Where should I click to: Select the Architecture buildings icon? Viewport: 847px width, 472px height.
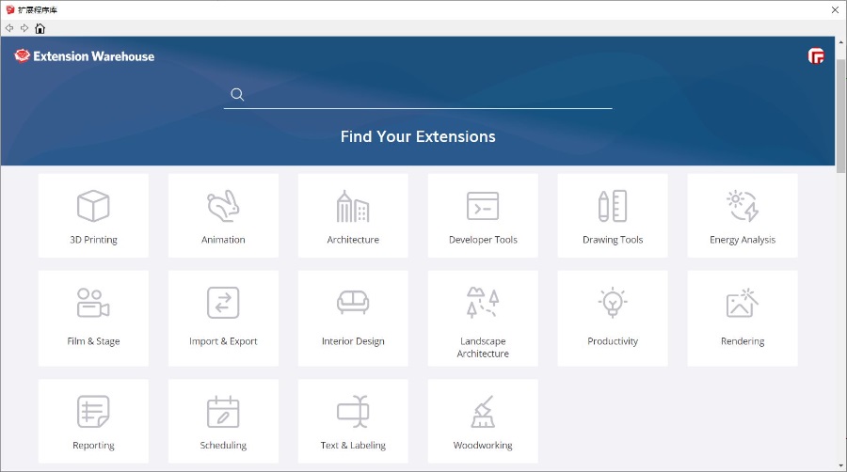[x=353, y=206]
